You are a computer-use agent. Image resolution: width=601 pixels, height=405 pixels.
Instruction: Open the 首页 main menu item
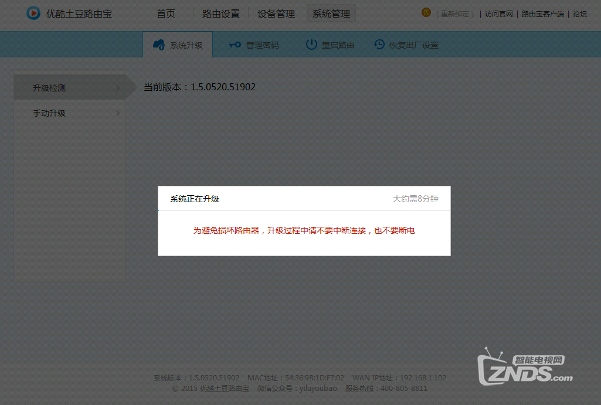point(166,14)
